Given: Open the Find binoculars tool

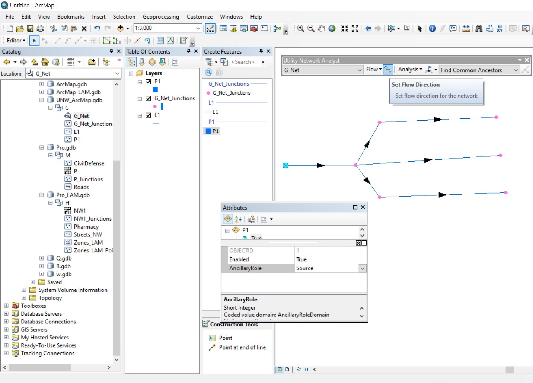Looking at the screenshot, I should (479, 28).
